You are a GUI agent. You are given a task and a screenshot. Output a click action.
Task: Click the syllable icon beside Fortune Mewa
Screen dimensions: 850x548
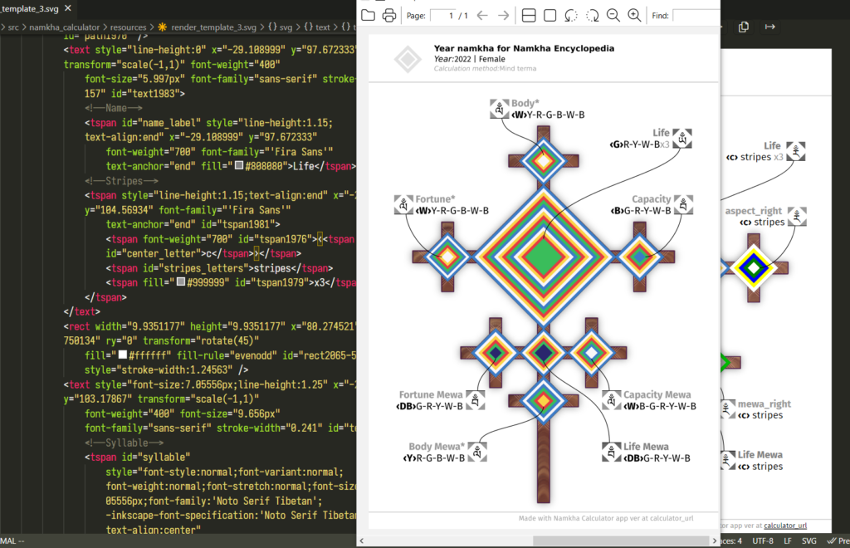coord(476,400)
